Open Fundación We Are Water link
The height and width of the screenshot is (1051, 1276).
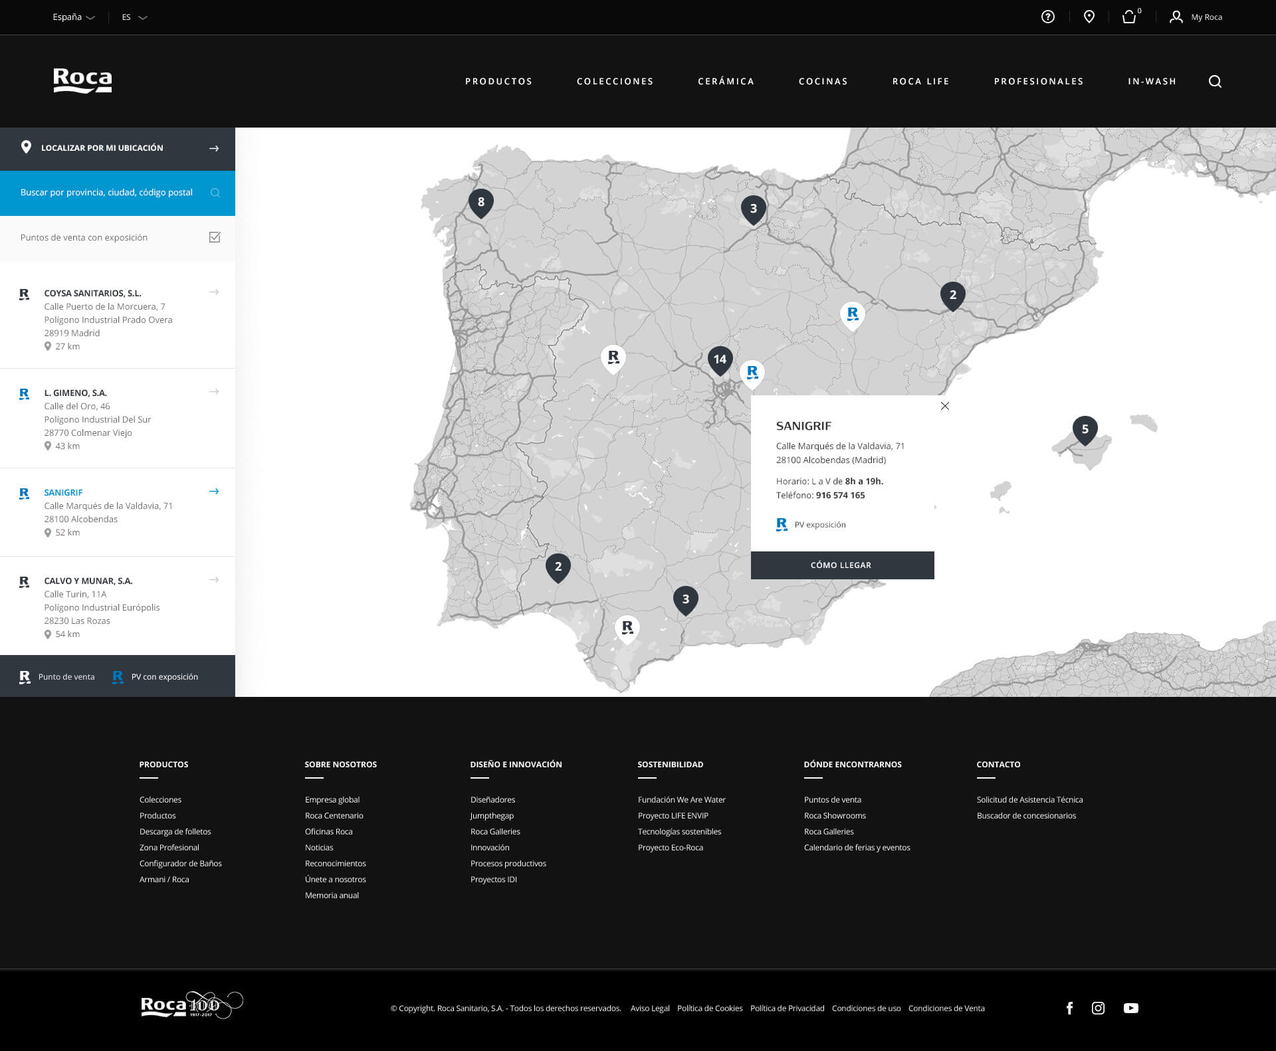(x=681, y=800)
